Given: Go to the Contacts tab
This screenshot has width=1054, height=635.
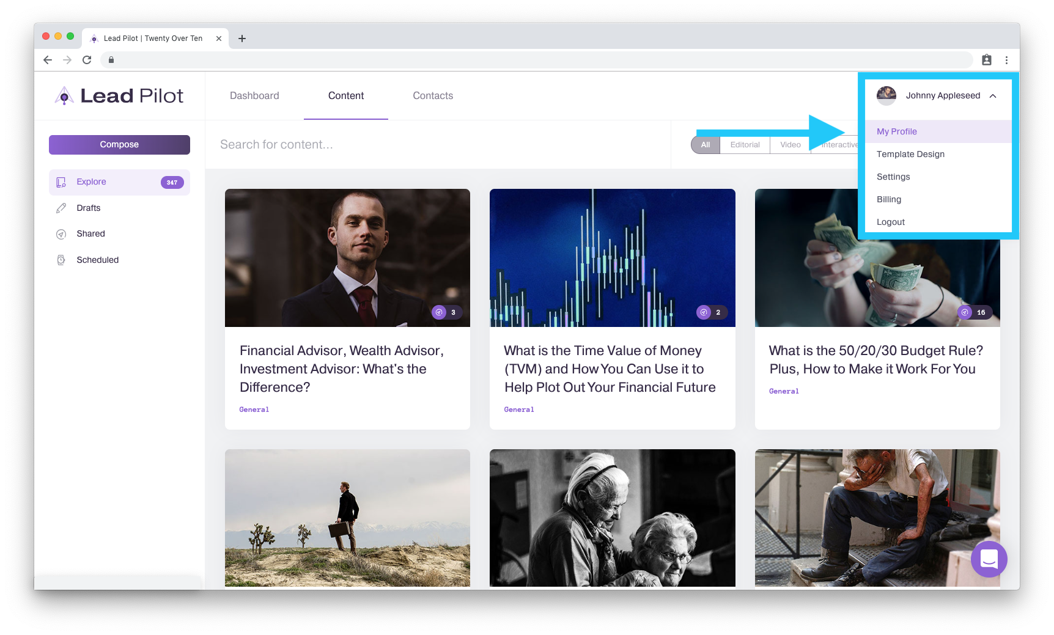Looking at the screenshot, I should [x=433, y=96].
